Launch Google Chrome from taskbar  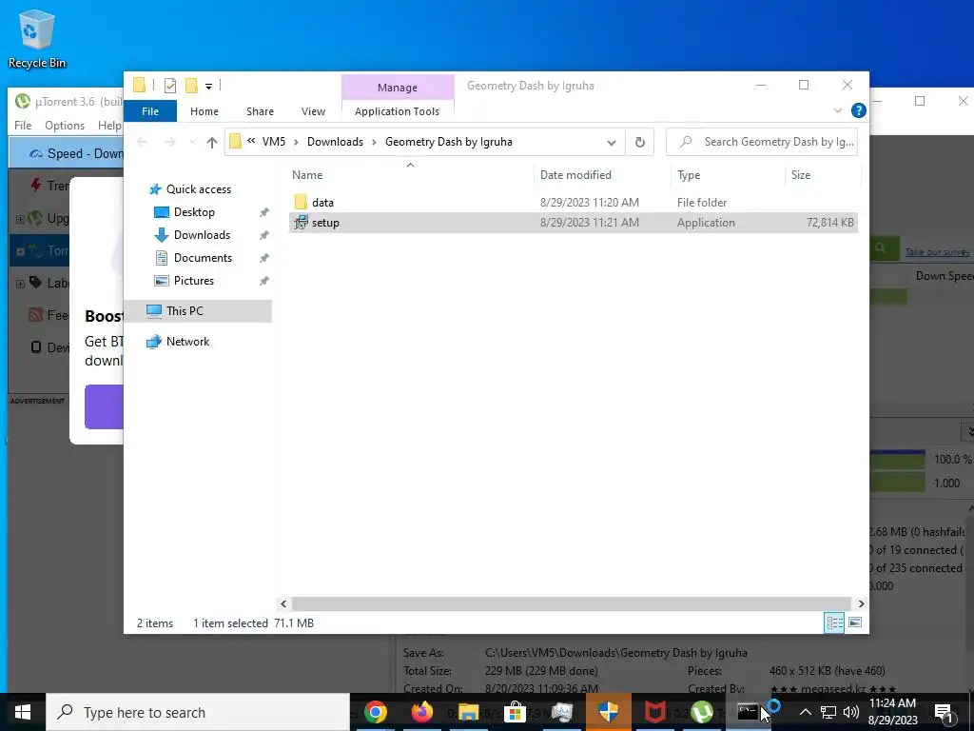pyautogui.click(x=375, y=712)
